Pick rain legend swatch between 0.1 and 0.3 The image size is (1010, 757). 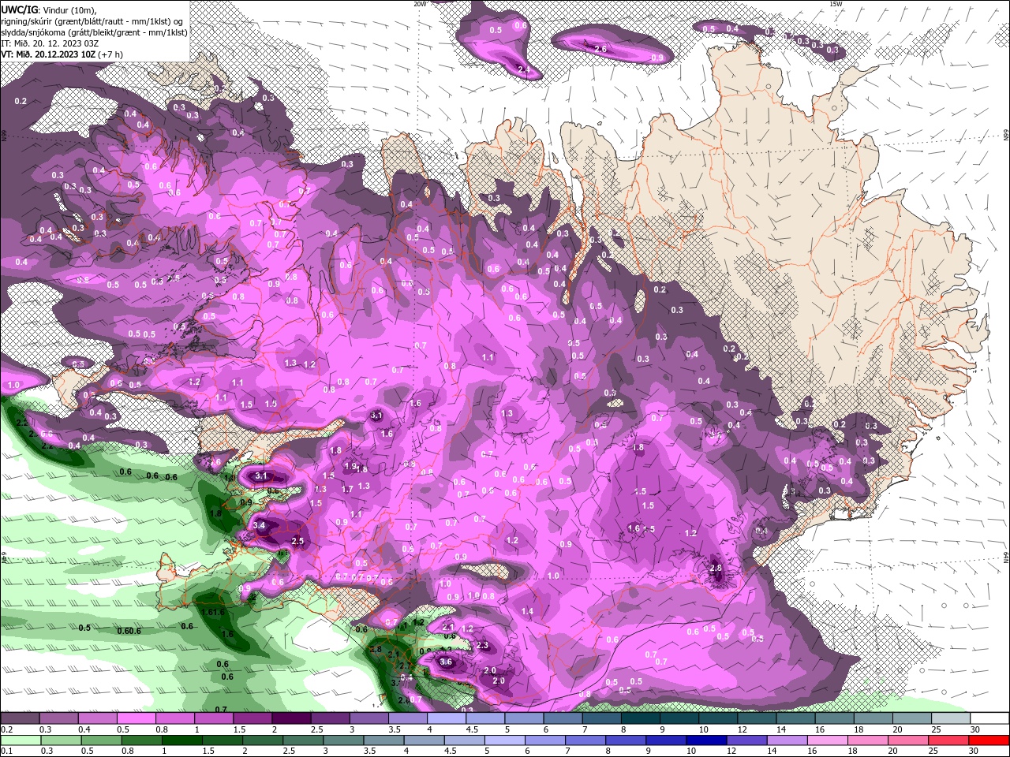(x=20, y=740)
